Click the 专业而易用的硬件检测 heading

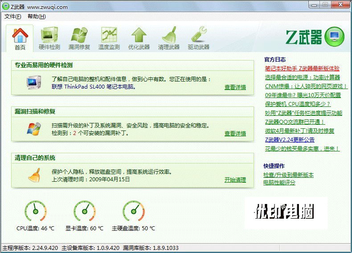[44, 65]
